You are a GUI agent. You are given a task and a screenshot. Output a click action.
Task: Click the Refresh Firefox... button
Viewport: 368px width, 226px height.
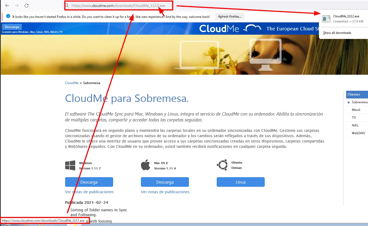230,17
